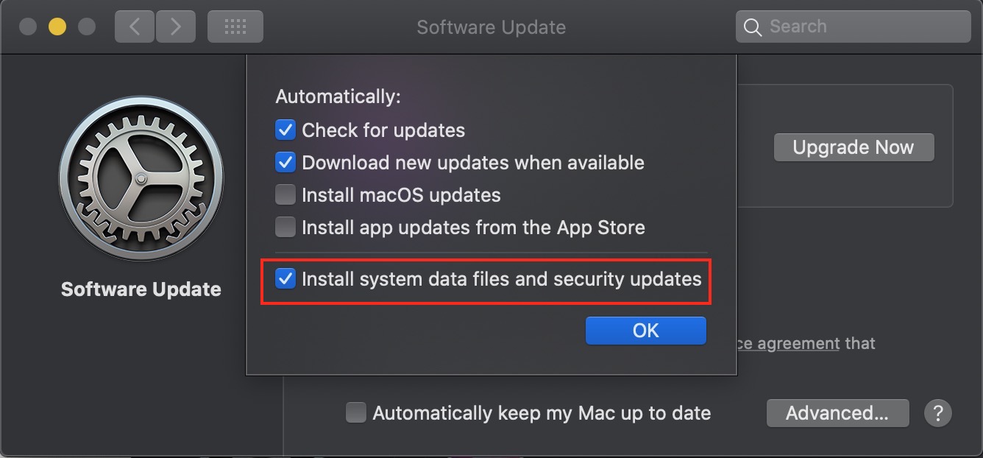983x458 pixels.
Task: Open the license agreement link
Action: coord(788,343)
